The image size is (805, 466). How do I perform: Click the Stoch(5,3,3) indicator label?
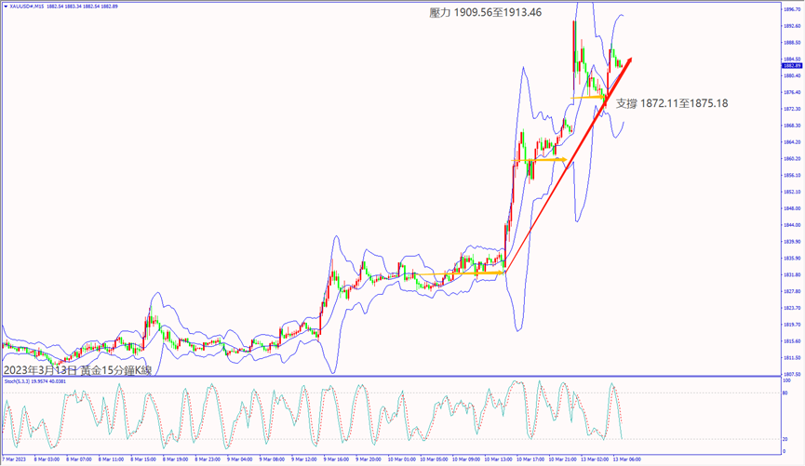click(34, 381)
